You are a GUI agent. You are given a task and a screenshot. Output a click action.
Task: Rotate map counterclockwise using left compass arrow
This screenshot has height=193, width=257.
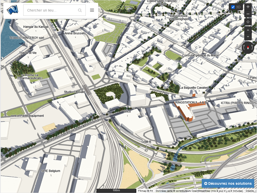[x=243, y=48]
